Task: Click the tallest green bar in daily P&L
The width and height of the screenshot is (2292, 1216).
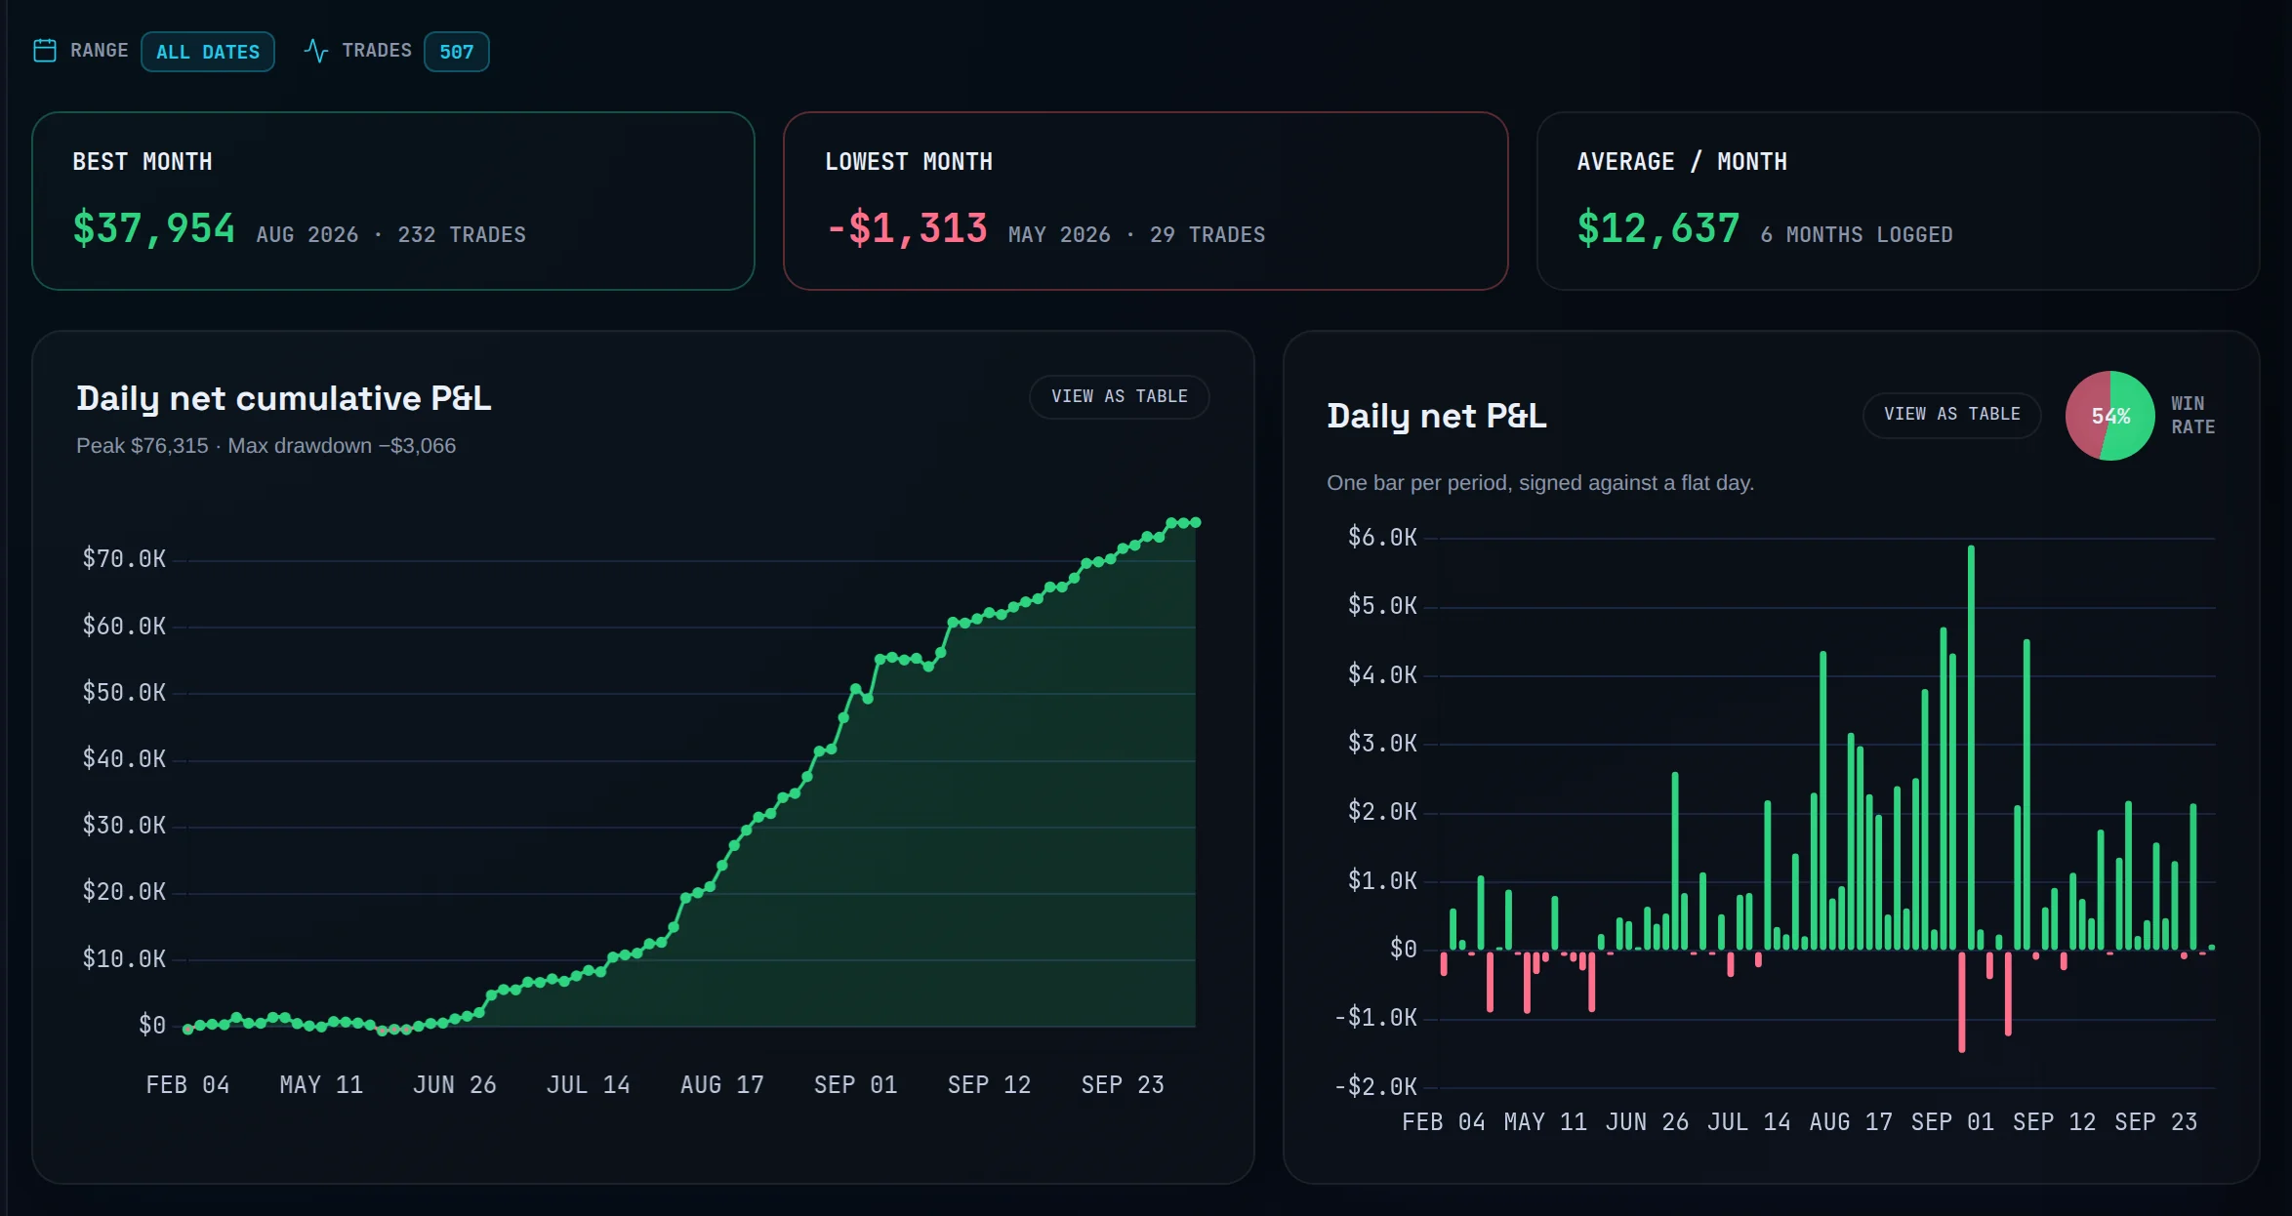Action: 1971,747
